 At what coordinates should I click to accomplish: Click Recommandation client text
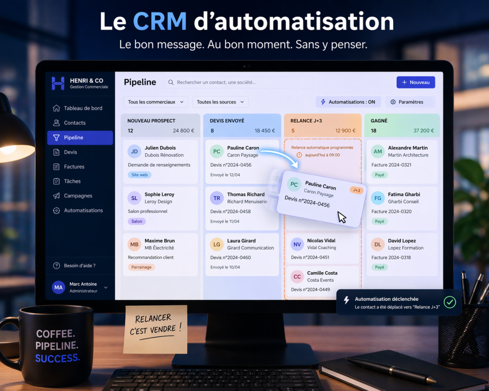pos(150,257)
